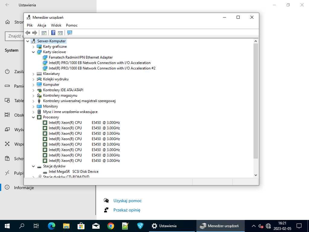The image size is (309, 232).
Task: Show the console tree toolbar icon
Action: [x=44, y=33]
